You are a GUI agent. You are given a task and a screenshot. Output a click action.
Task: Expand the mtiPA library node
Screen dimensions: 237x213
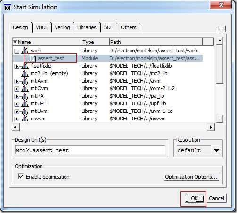[x=16, y=96]
